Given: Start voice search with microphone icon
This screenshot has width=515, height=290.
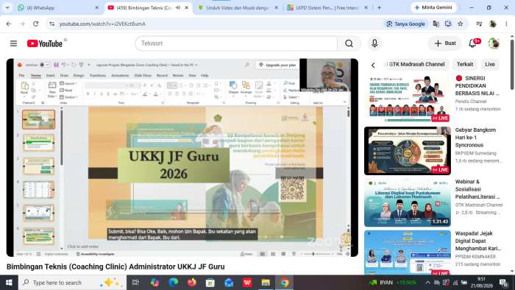Looking at the screenshot, I should point(374,43).
